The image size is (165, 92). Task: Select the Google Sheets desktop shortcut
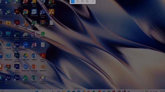pos(26,80)
